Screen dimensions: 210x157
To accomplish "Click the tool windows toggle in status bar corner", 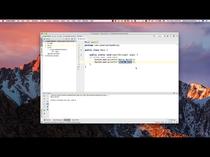I will pyautogui.click(x=42, y=122).
